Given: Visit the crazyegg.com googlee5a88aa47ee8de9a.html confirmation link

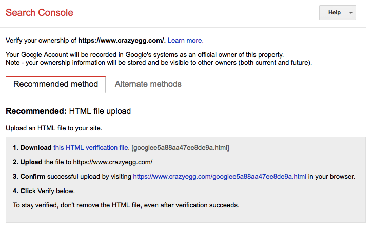Looking at the screenshot, I should click(220, 177).
